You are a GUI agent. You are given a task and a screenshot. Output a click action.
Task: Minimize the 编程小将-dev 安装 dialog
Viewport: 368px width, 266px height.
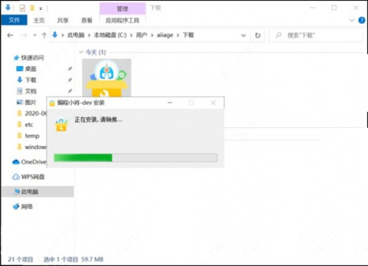tap(170, 103)
